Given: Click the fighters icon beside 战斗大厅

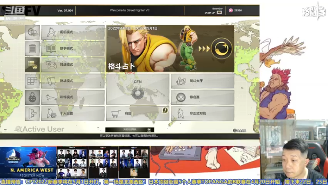Looking at the screenshot, I should point(181,81).
